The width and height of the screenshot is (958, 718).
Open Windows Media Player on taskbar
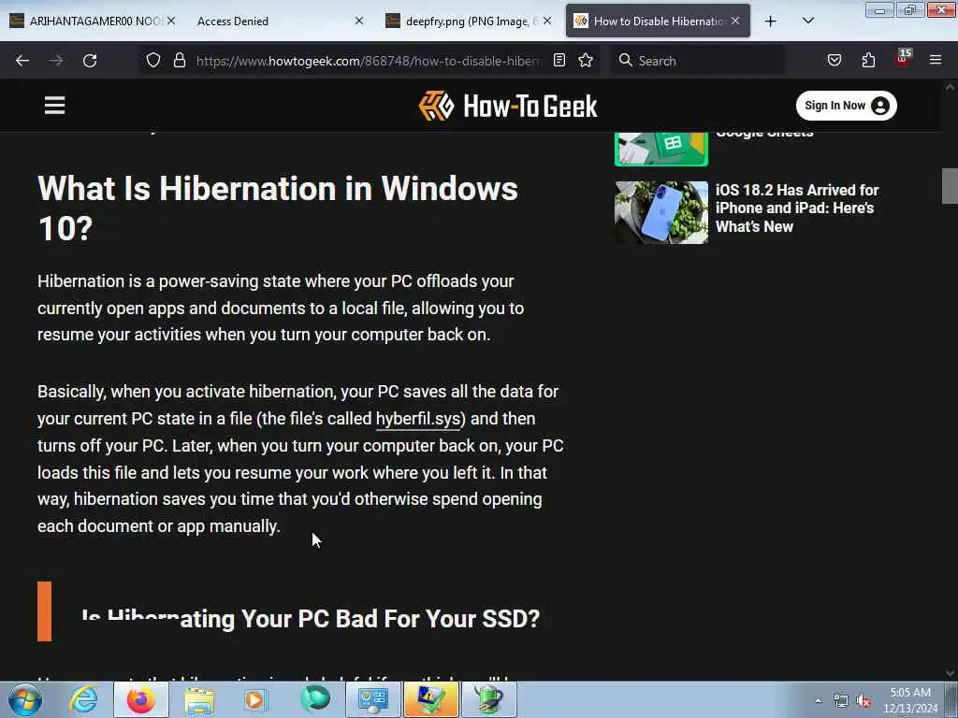[x=256, y=699]
